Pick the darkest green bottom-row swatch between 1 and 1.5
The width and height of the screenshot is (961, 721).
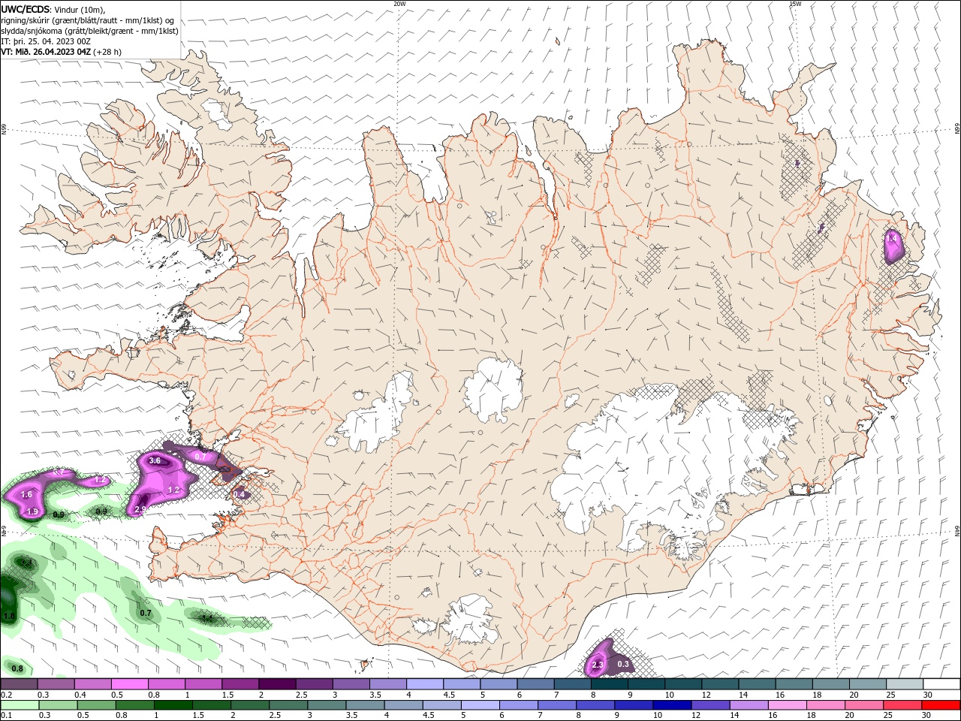click(x=173, y=705)
